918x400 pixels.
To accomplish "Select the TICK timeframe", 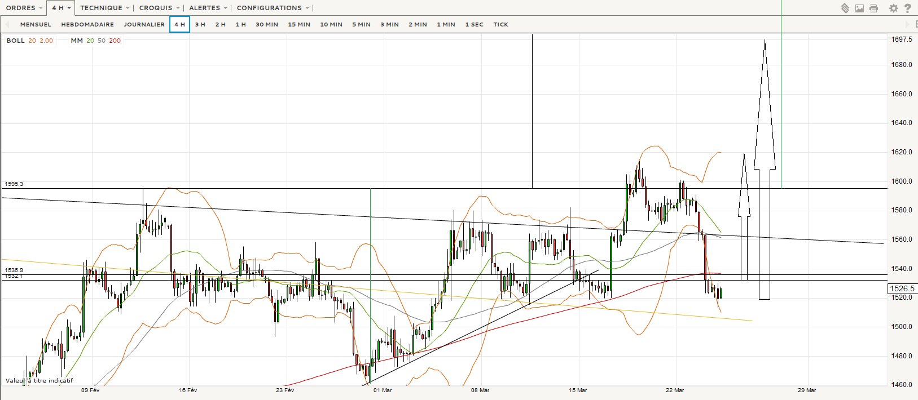I will 500,24.
